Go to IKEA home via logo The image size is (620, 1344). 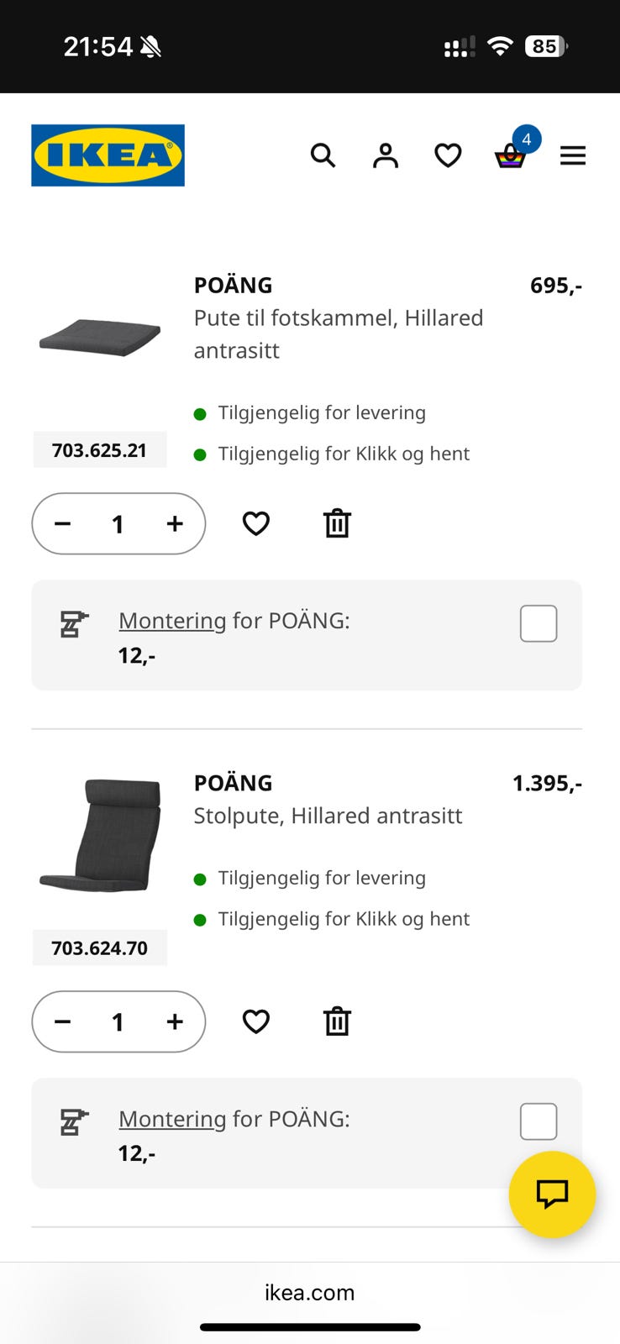(108, 155)
